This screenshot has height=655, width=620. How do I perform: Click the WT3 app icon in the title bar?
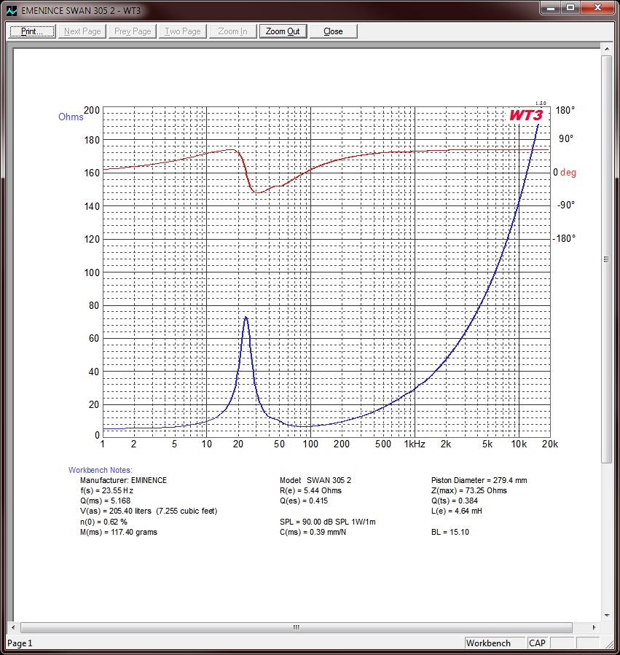click(12, 10)
